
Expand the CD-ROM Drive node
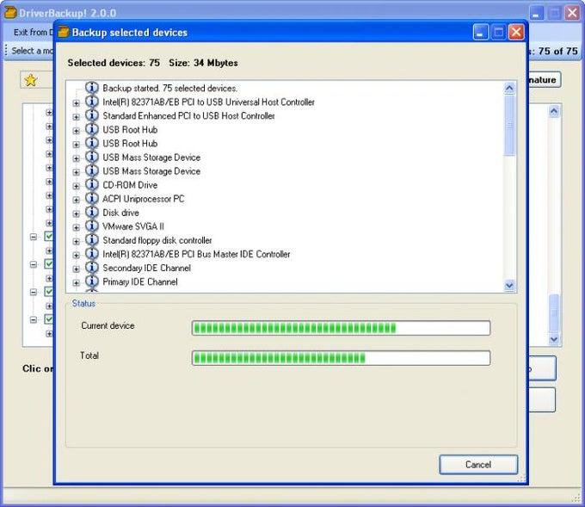click(76, 186)
